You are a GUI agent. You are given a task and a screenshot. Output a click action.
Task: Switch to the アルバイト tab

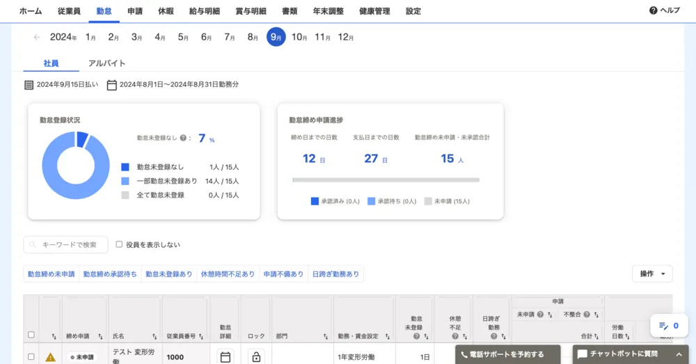[107, 63]
